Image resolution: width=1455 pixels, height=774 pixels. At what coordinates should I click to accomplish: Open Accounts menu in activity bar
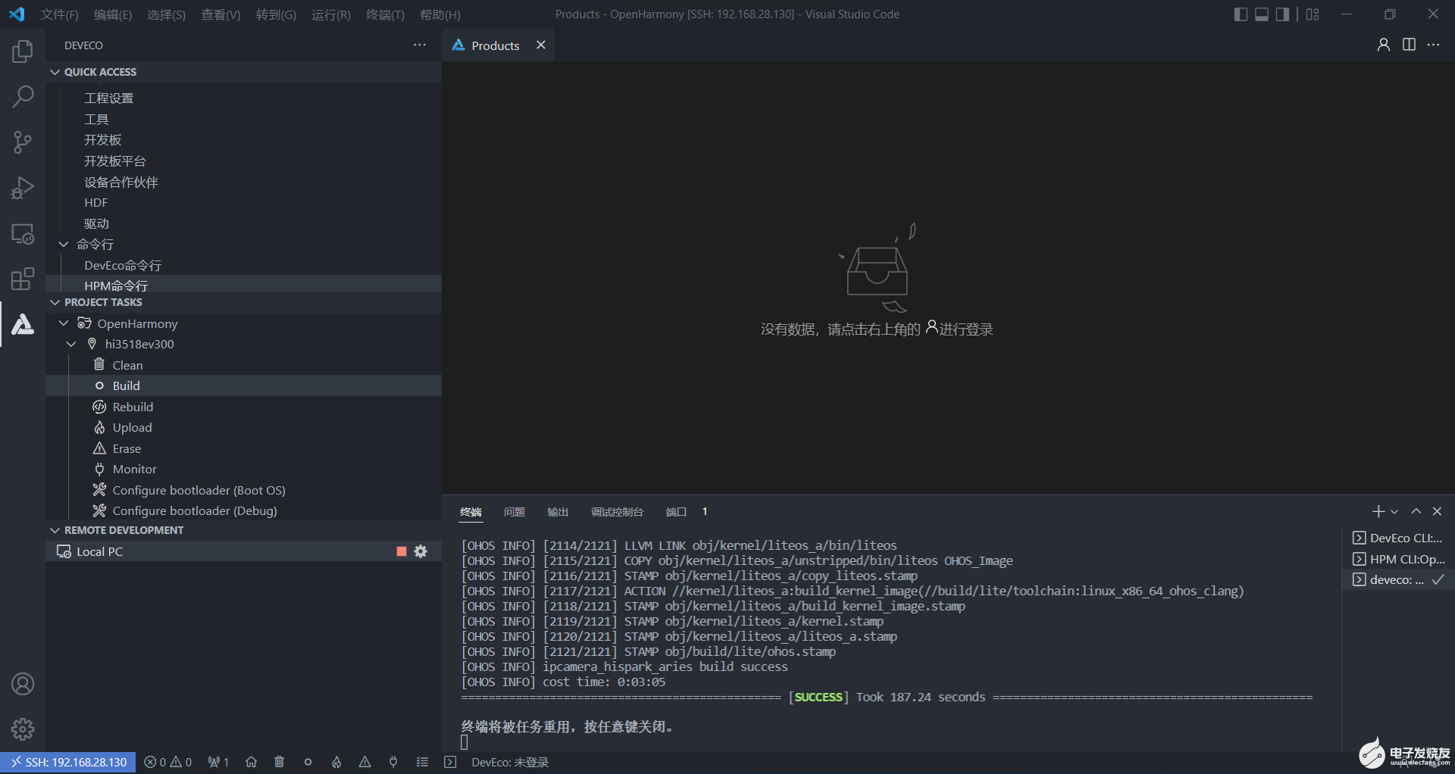point(23,684)
